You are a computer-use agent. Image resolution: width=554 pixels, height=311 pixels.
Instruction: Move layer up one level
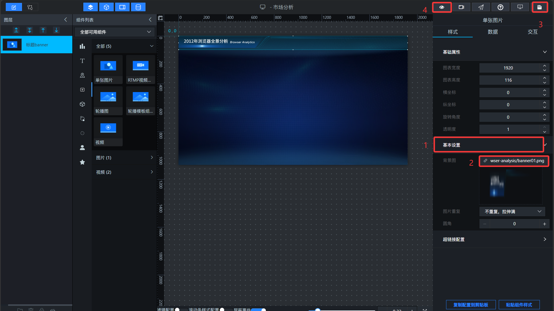click(43, 30)
